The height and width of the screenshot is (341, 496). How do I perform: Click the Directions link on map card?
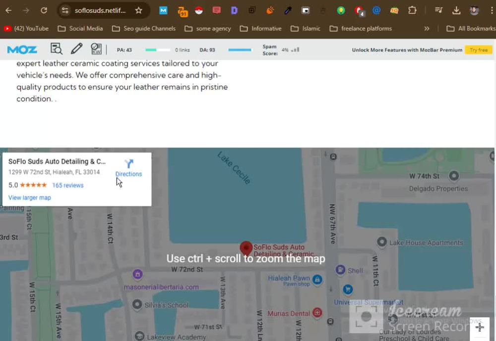pos(128,168)
